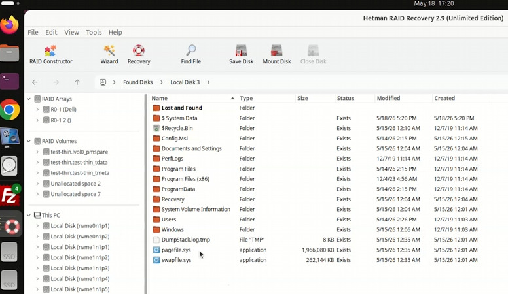This screenshot has height=294, width=508.
Task: Select Unallocated space 7 in the tree
Action: click(x=75, y=194)
